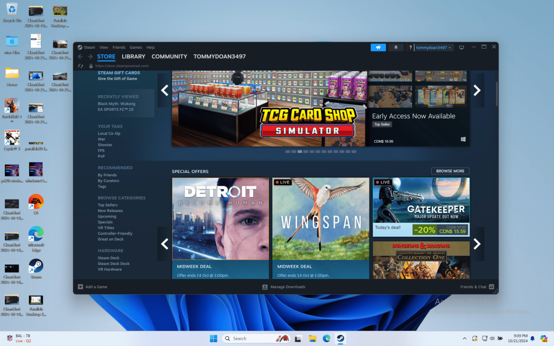Switch to the LIBRARY tab
Screen dimensions: 554x346
[x=133, y=57]
